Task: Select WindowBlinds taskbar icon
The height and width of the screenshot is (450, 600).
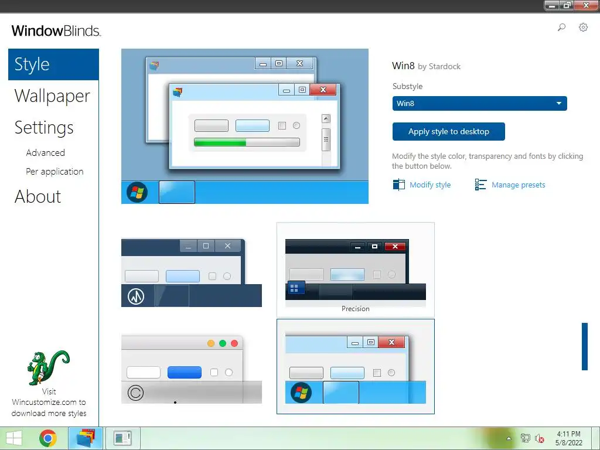Action: (x=86, y=438)
